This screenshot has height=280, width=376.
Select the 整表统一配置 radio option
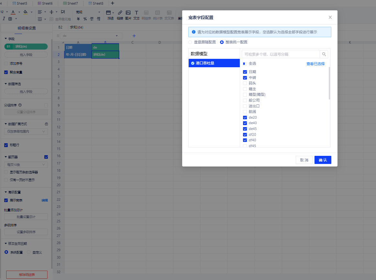click(222, 42)
